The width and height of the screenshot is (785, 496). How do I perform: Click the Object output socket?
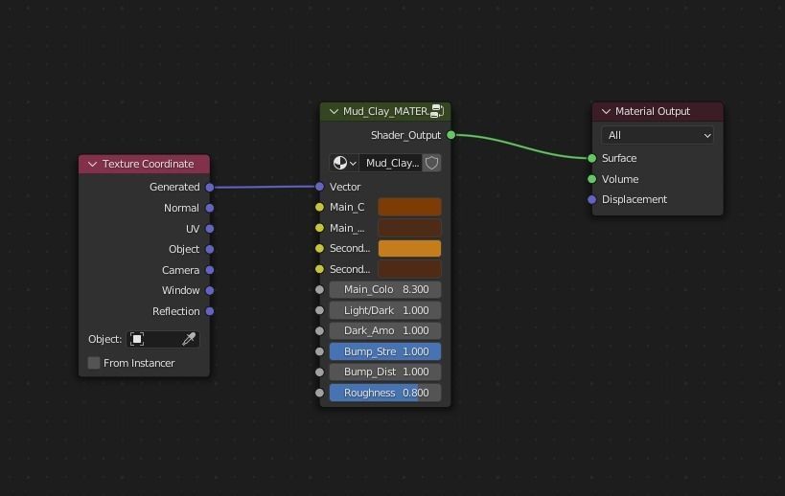(210, 249)
